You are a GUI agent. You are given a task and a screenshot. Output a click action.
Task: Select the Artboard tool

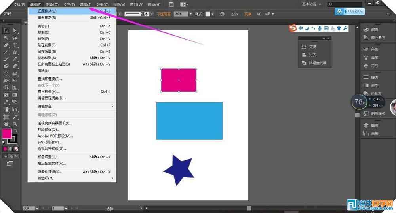(x=6, y=117)
